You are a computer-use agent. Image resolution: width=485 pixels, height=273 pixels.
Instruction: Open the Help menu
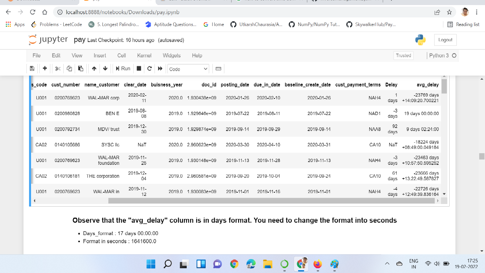click(x=197, y=56)
